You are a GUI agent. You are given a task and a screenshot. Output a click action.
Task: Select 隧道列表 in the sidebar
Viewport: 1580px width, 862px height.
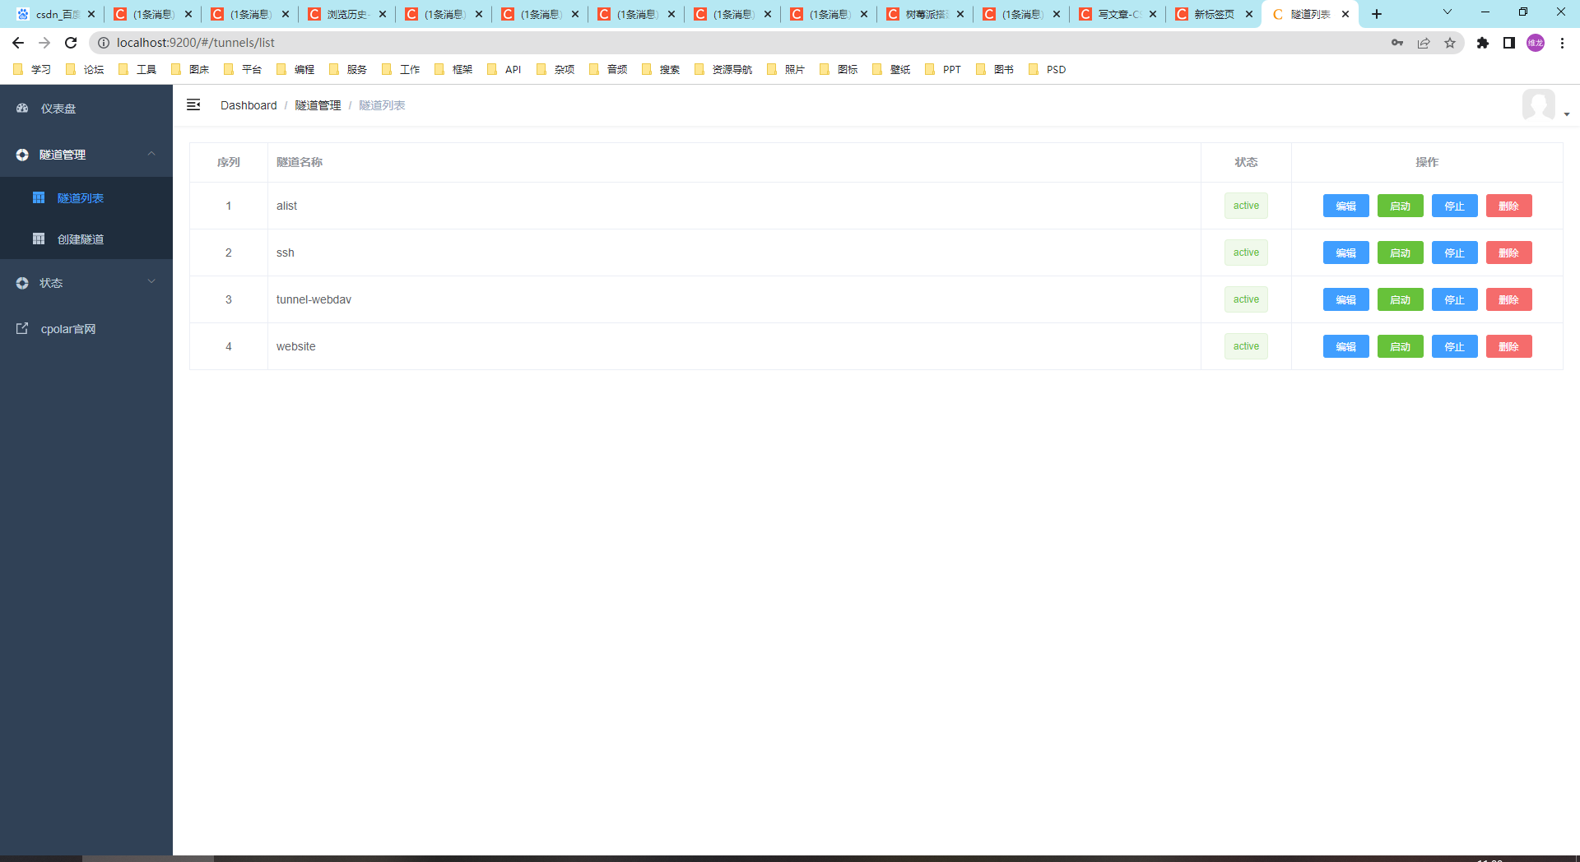tap(86, 197)
